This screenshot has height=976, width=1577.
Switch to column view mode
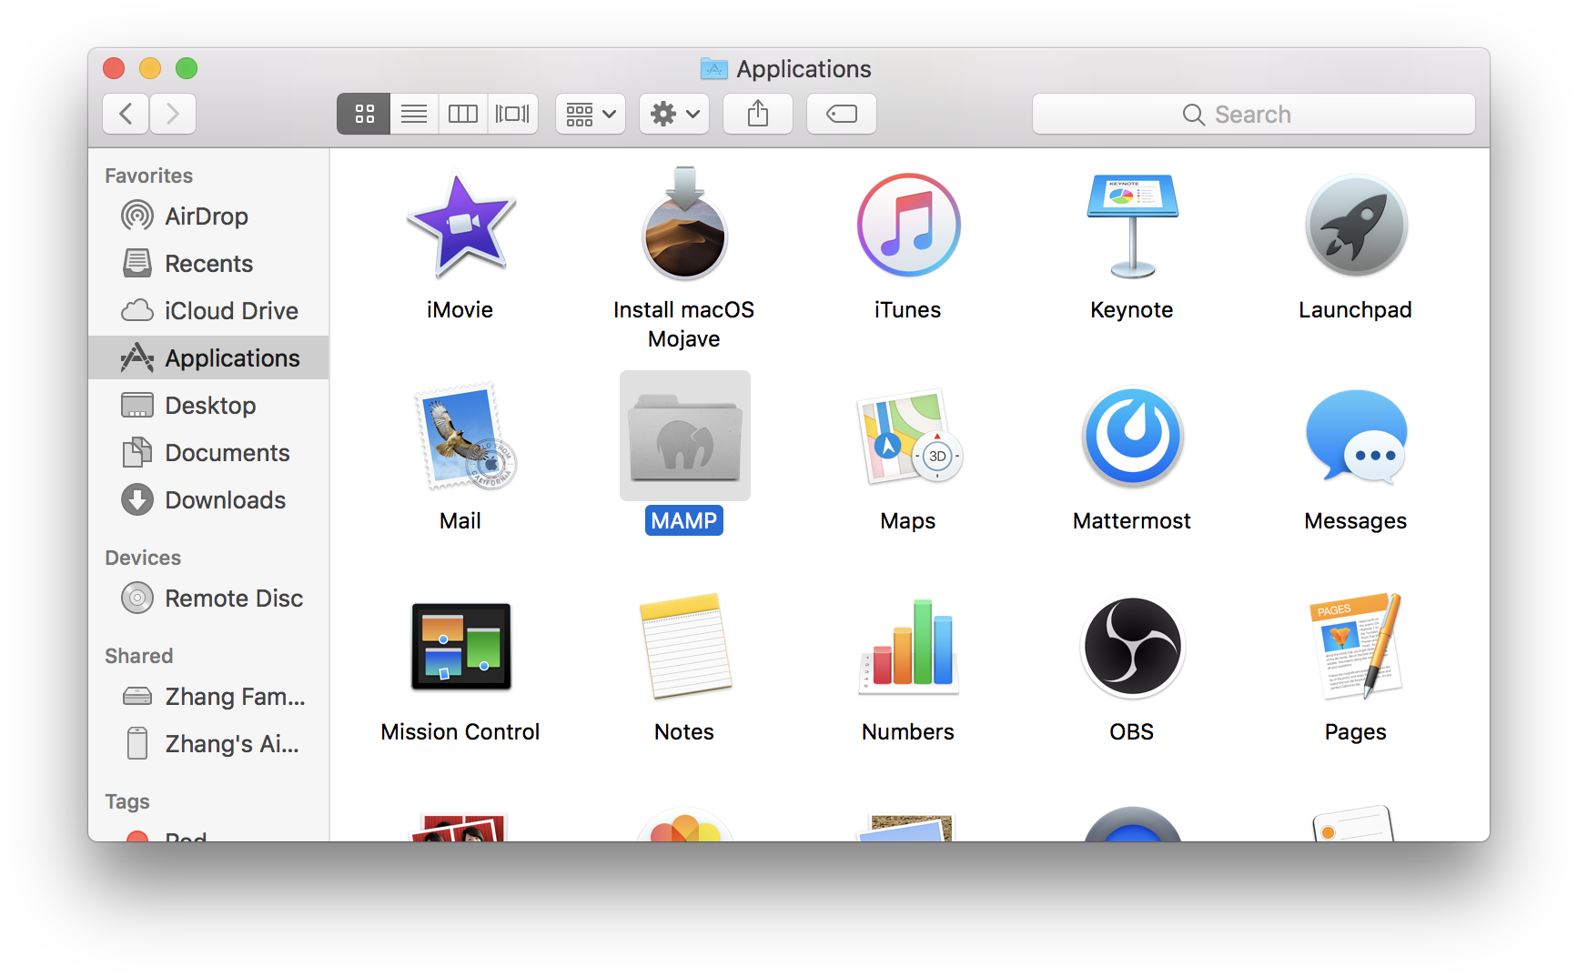tap(463, 114)
